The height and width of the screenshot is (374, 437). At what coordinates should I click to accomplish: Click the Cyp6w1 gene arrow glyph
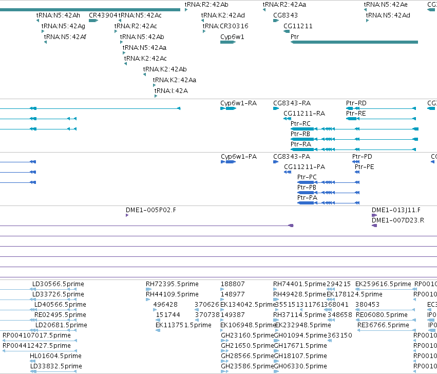click(228, 42)
